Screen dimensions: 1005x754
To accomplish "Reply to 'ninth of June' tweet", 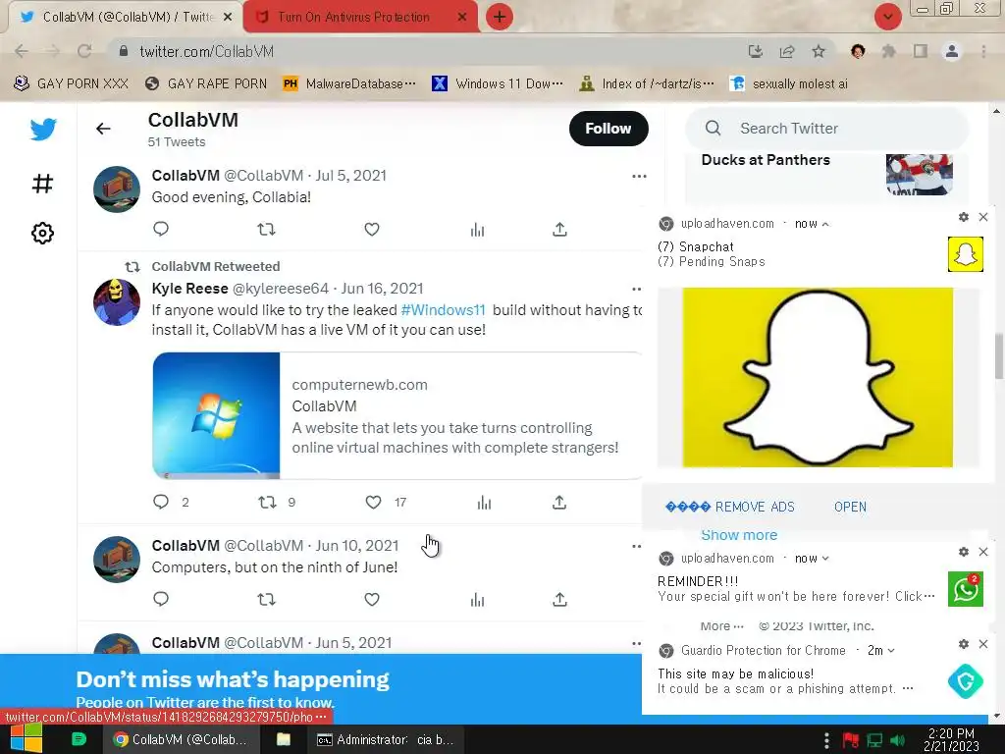I will tap(161, 599).
